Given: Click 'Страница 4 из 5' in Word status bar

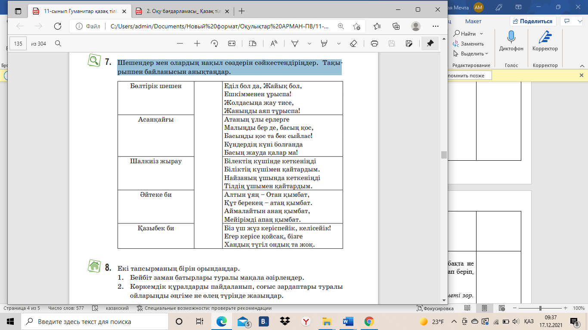Looking at the screenshot, I should point(22,308).
